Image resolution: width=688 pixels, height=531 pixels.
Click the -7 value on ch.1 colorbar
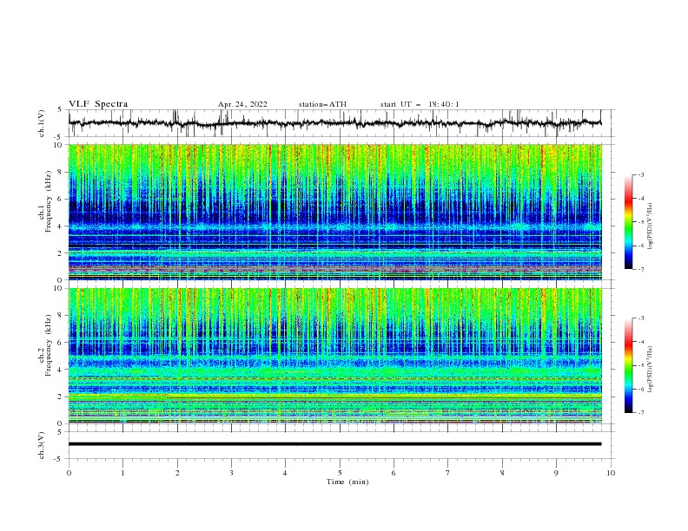click(640, 269)
